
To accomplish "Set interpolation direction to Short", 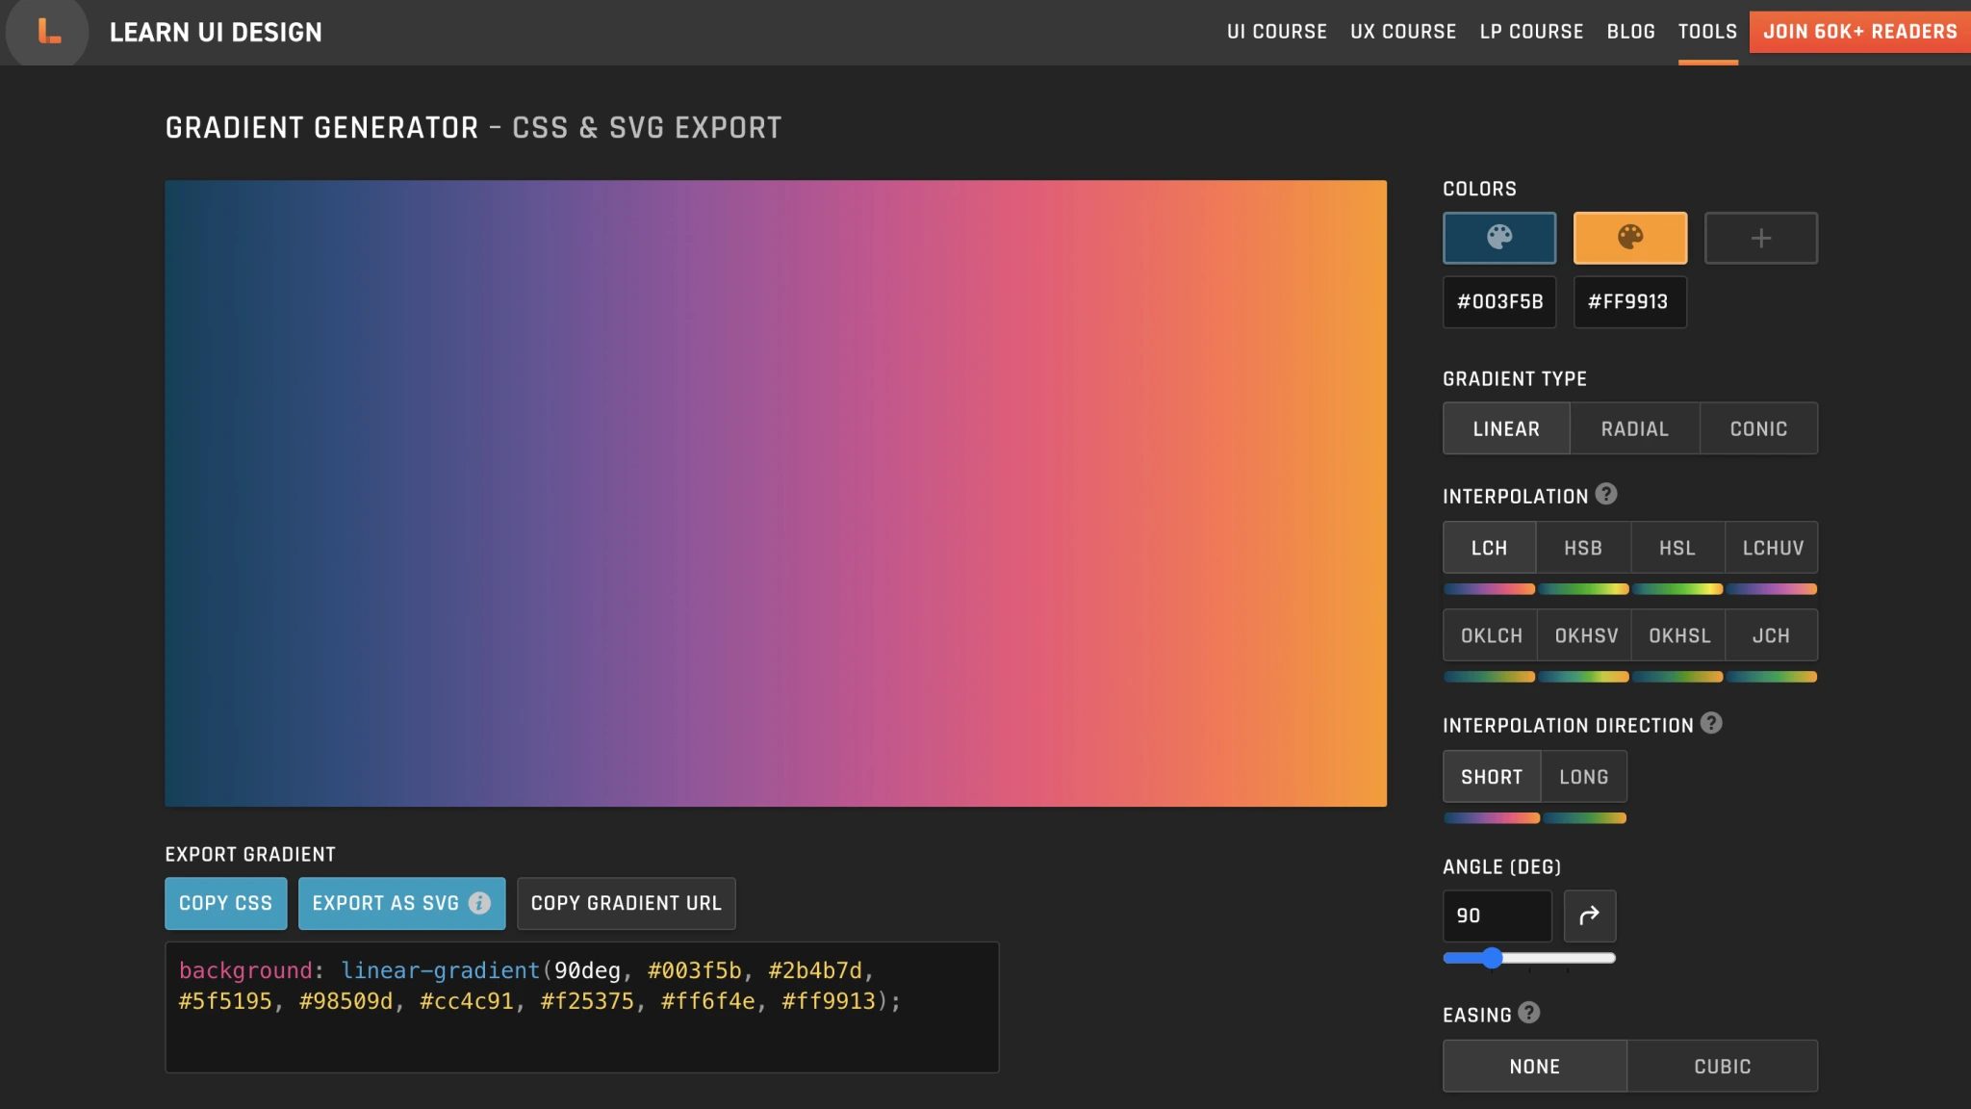I will tap(1492, 777).
